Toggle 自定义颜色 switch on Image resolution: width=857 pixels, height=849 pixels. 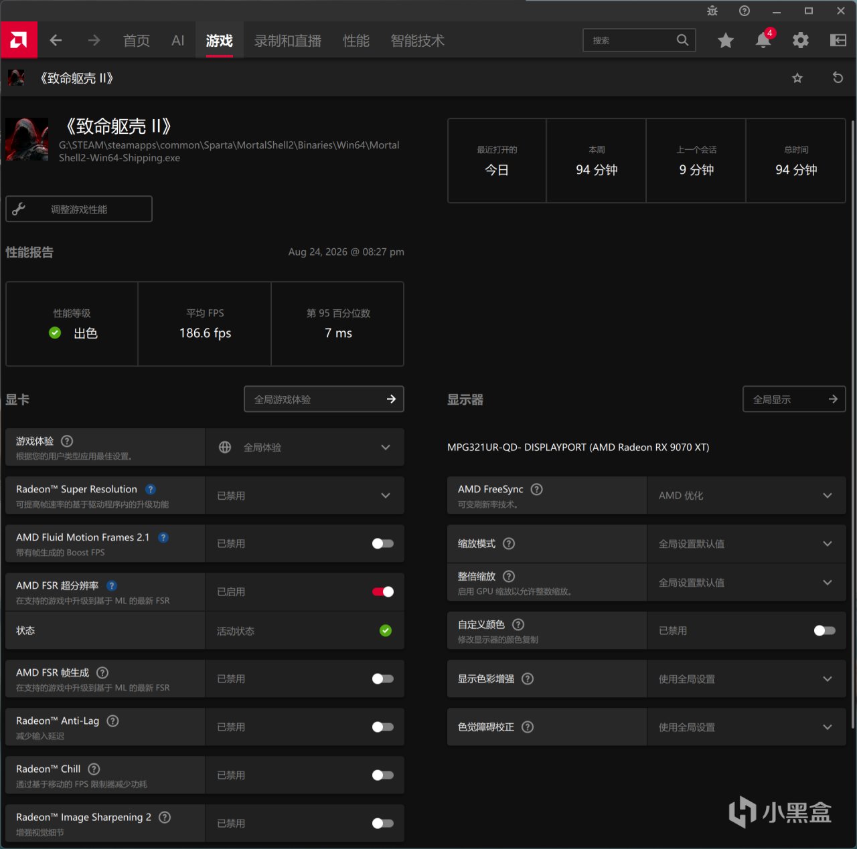[x=825, y=630]
